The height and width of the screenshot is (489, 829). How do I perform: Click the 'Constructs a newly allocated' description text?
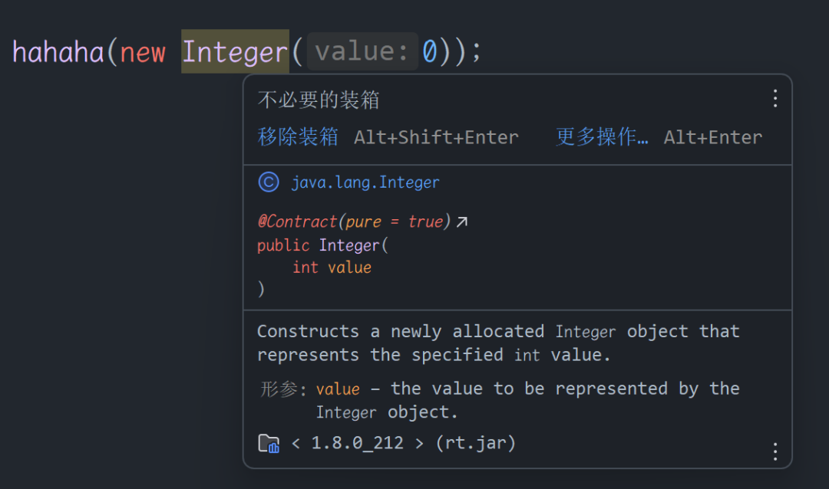point(400,332)
